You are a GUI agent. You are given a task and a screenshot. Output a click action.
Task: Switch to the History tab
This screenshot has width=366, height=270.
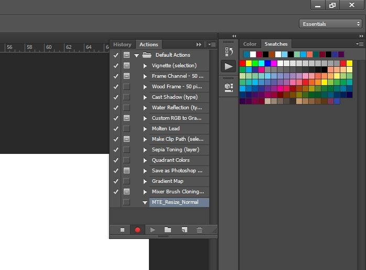click(x=122, y=45)
